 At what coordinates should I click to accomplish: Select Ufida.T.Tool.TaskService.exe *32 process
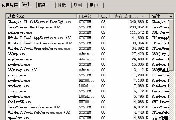pyautogui.click(x=87, y=43)
